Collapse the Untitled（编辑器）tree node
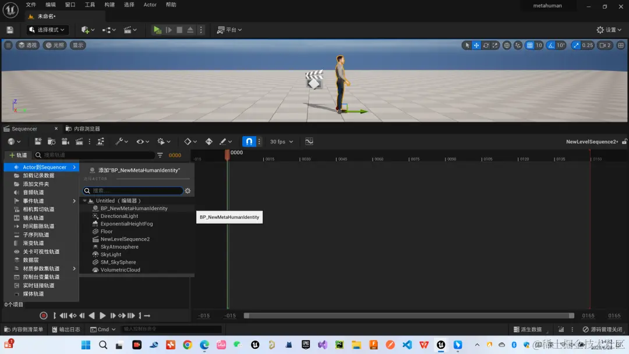Screen dimensions: 629x354 point(84,201)
